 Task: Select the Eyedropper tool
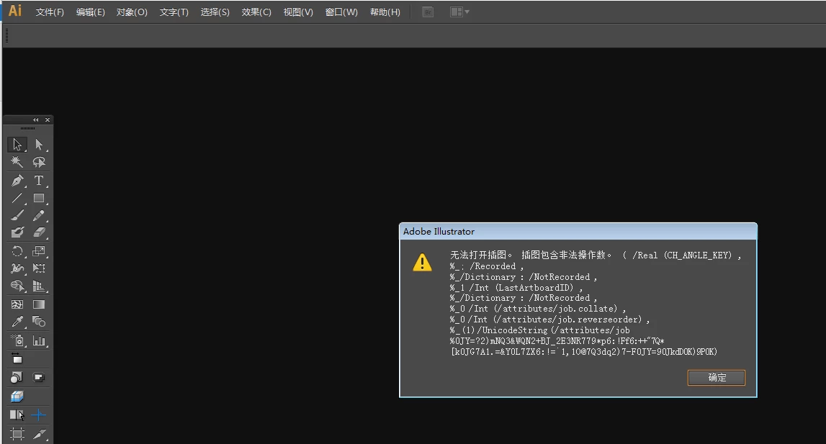coord(17,322)
